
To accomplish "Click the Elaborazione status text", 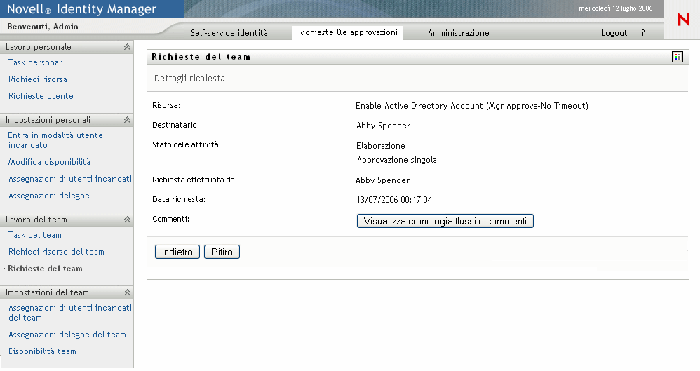I will pyautogui.click(x=380, y=146).
